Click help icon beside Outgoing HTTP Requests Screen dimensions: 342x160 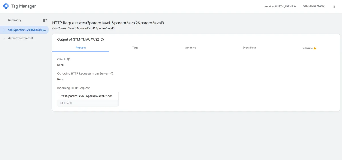[x=112, y=73]
